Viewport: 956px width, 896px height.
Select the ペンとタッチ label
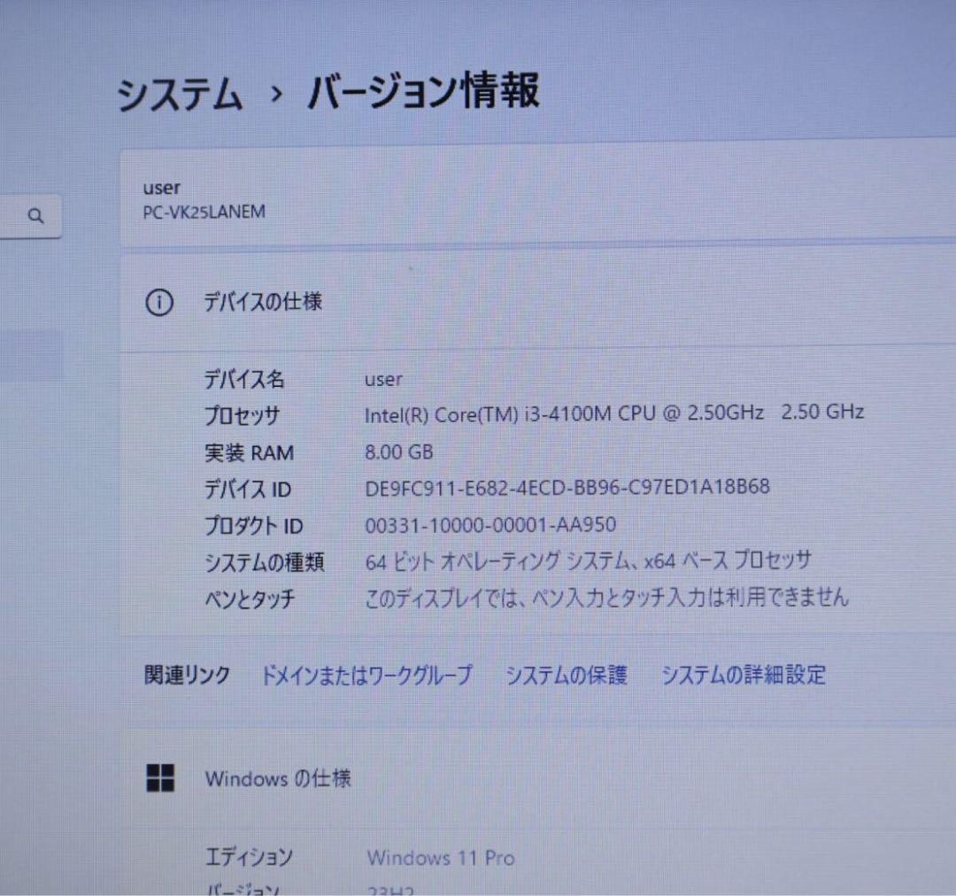250,599
